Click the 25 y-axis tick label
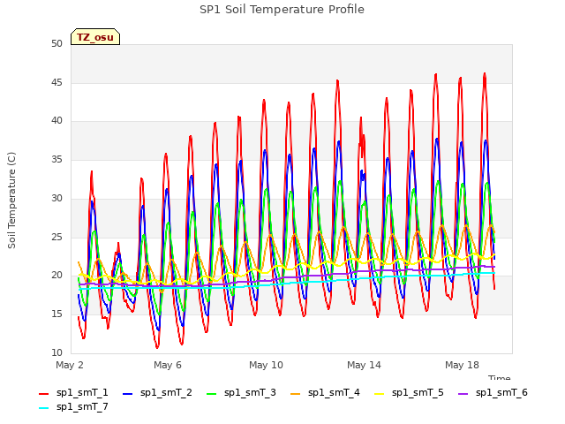 click(56, 237)
